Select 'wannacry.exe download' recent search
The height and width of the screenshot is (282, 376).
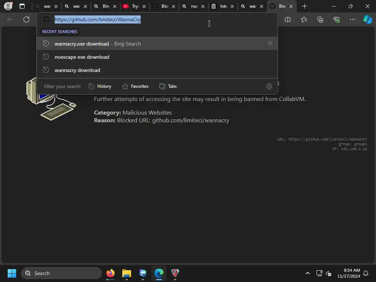pyautogui.click(x=157, y=44)
